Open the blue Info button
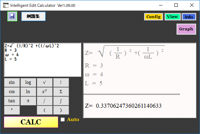 point(189,17)
